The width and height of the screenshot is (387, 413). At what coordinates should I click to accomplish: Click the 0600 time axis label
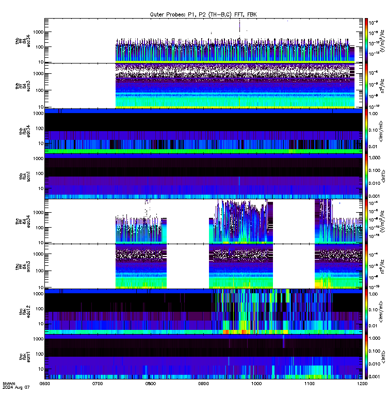[x=44, y=384]
